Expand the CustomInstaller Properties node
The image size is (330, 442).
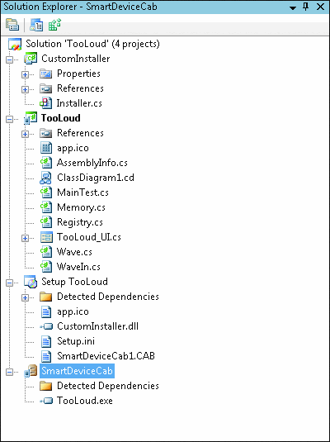(x=25, y=74)
